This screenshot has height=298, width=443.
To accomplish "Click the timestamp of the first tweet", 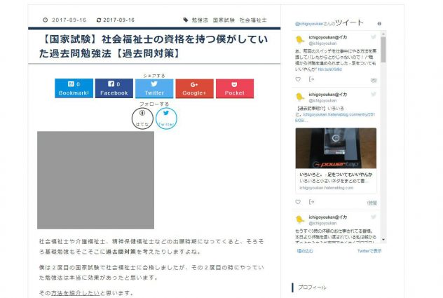I will point(374,81).
